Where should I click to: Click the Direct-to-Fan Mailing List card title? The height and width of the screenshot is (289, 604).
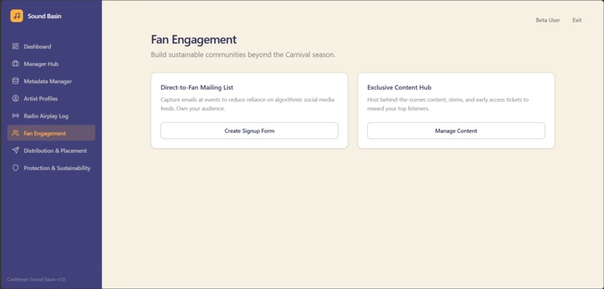click(197, 88)
